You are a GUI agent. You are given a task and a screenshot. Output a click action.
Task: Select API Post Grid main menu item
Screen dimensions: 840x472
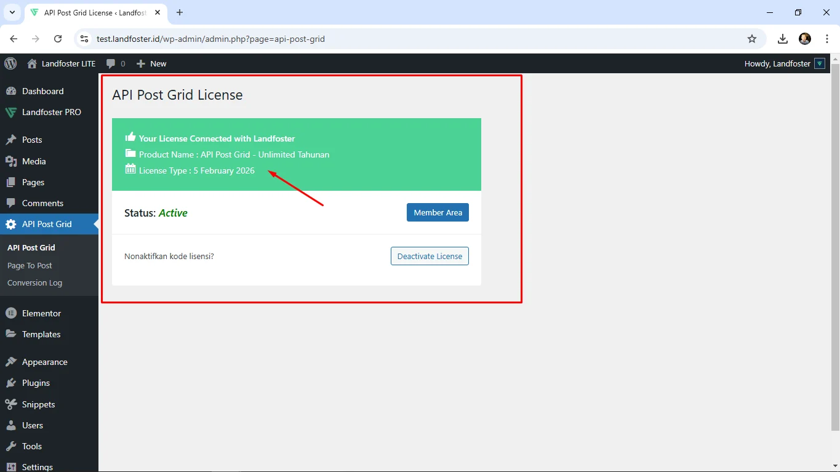click(49, 224)
